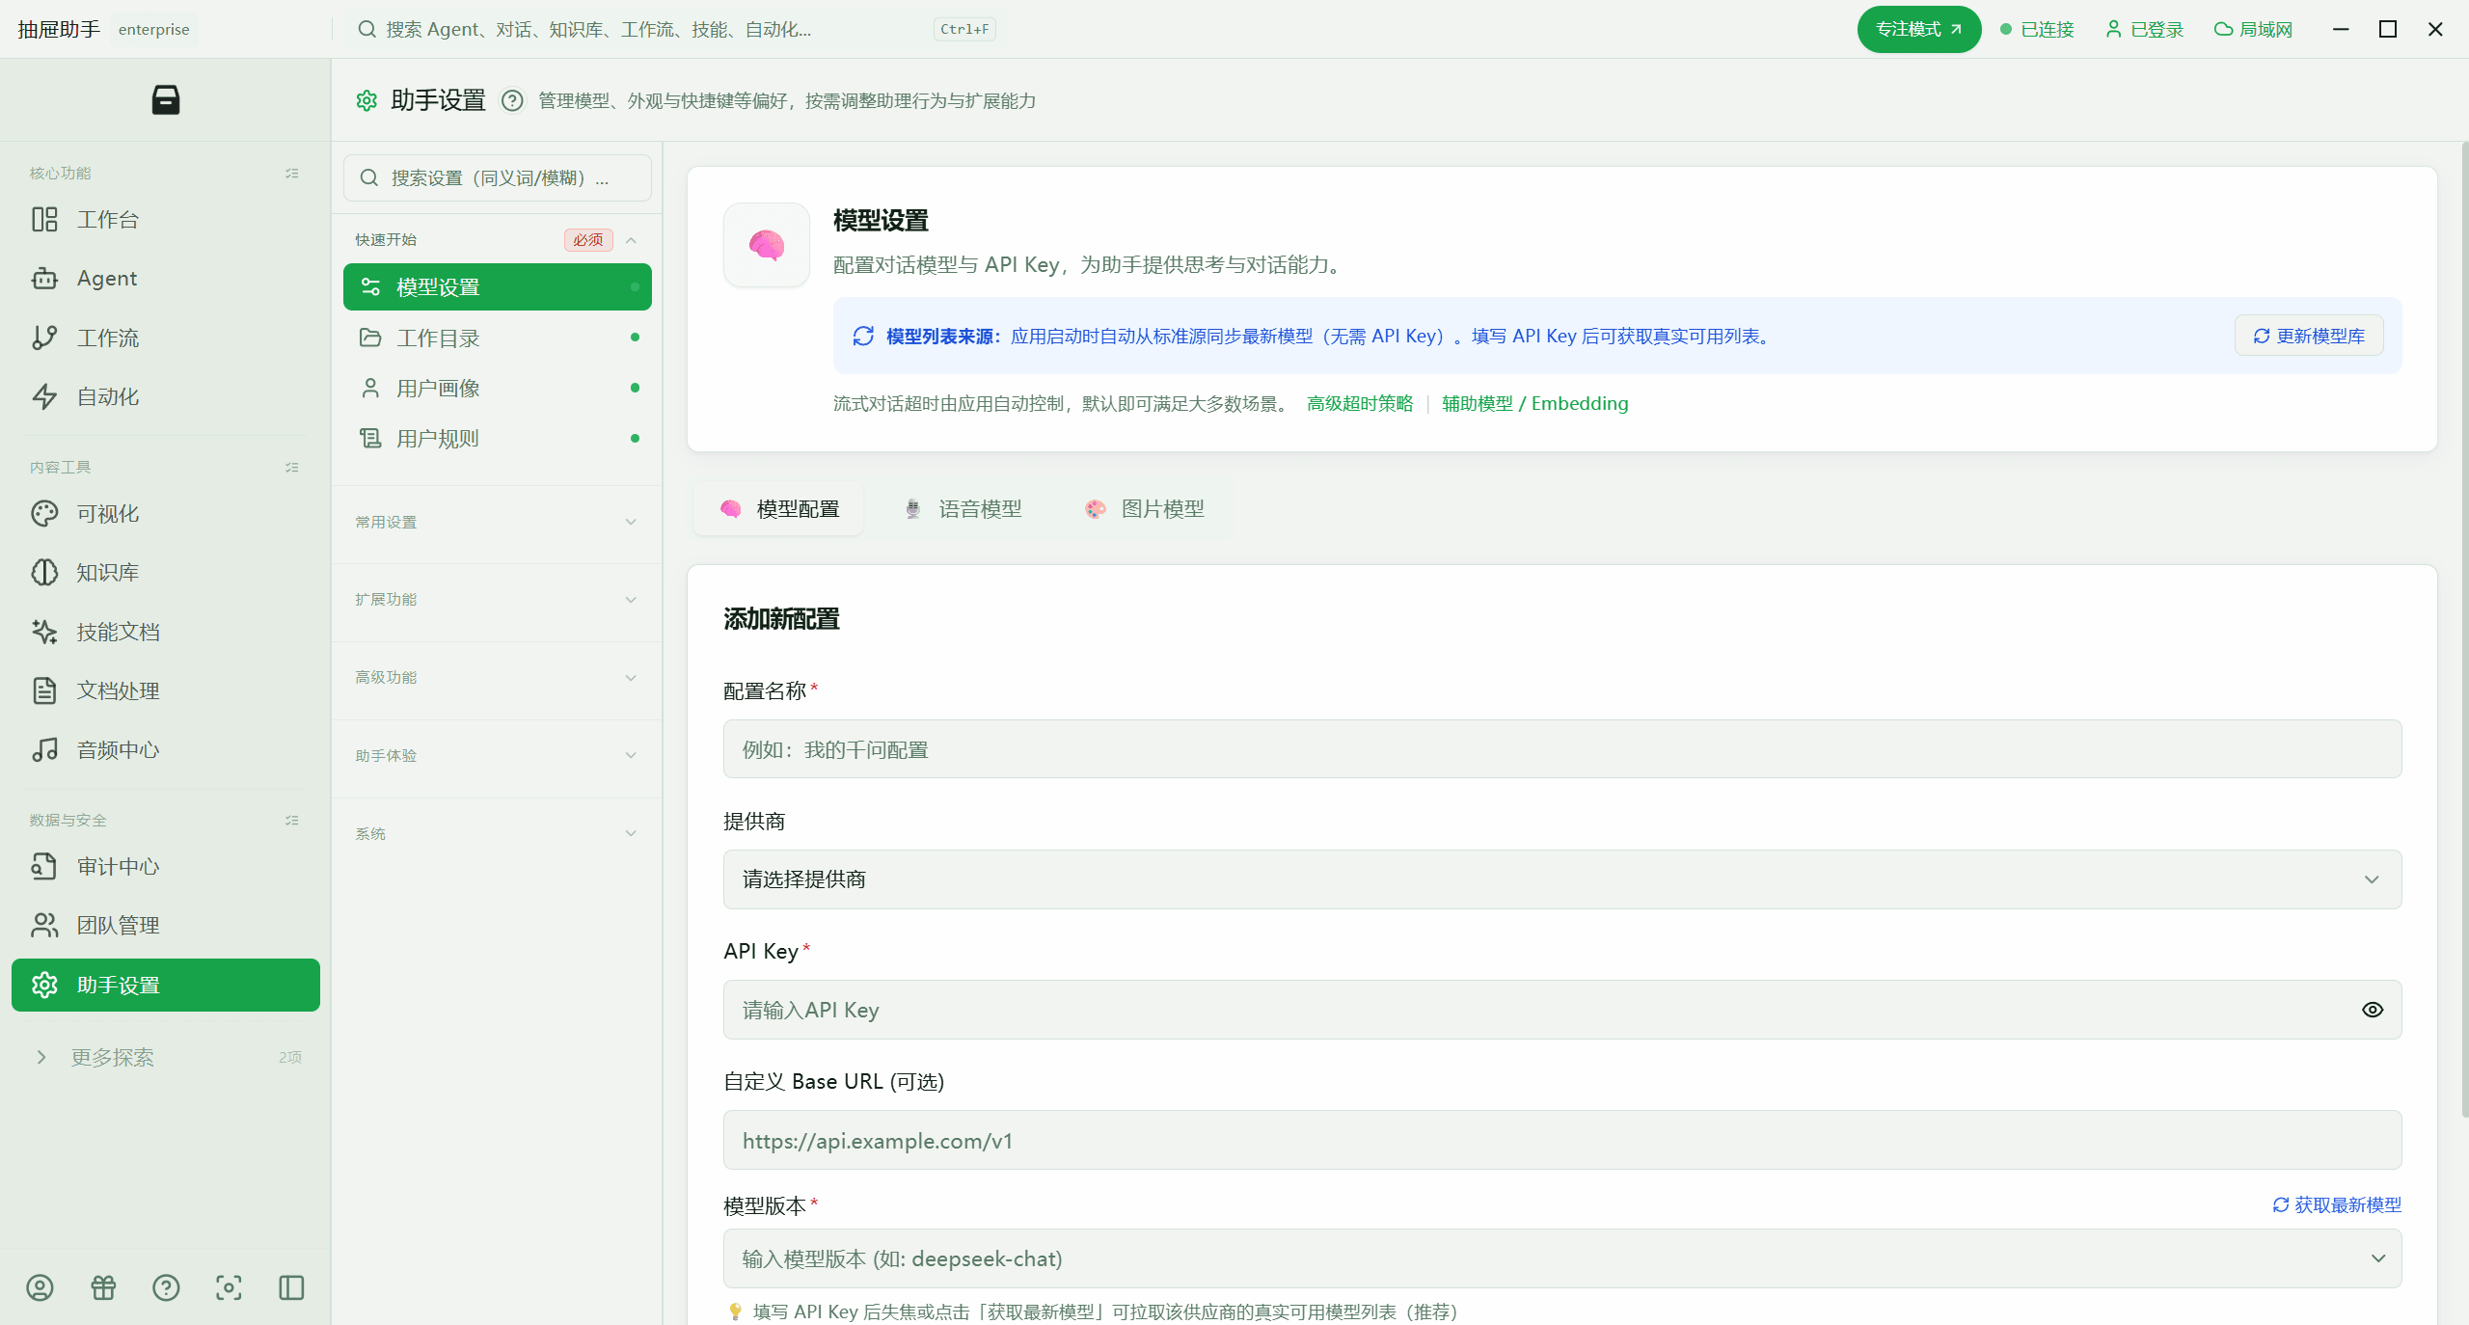The height and width of the screenshot is (1325, 2469).
Task: Open the 自动化 lightning icon entry
Action: 44,396
